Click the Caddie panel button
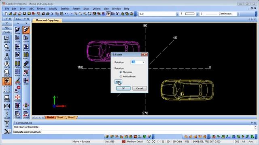Image resolution: width=259 pixels, height=145 pixels. [x=7, y=32]
